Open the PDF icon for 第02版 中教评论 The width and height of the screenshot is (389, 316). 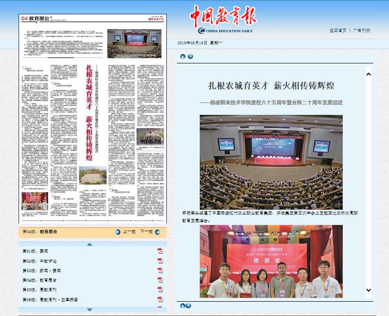pyautogui.click(x=160, y=261)
